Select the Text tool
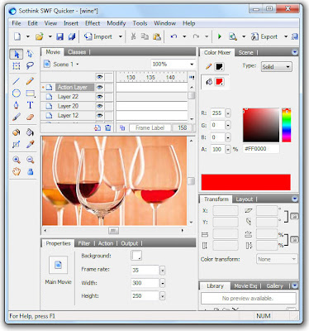This screenshot has width=309, height=331. [x=30, y=105]
